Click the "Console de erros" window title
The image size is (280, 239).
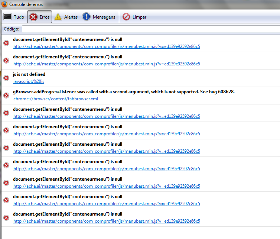tap(26, 4)
